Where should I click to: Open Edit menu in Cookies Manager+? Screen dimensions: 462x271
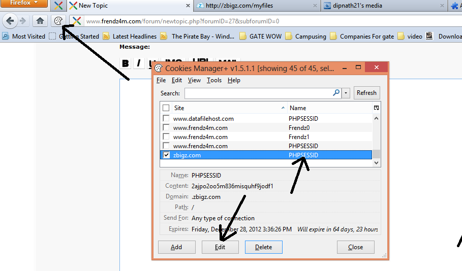[177, 80]
